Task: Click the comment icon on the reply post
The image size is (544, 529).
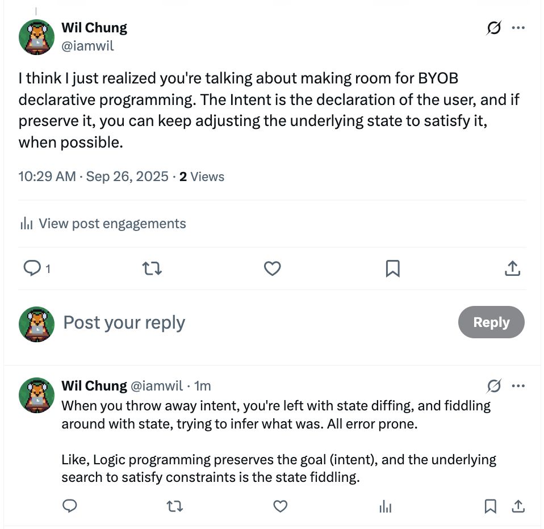Action: click(69, 506)
